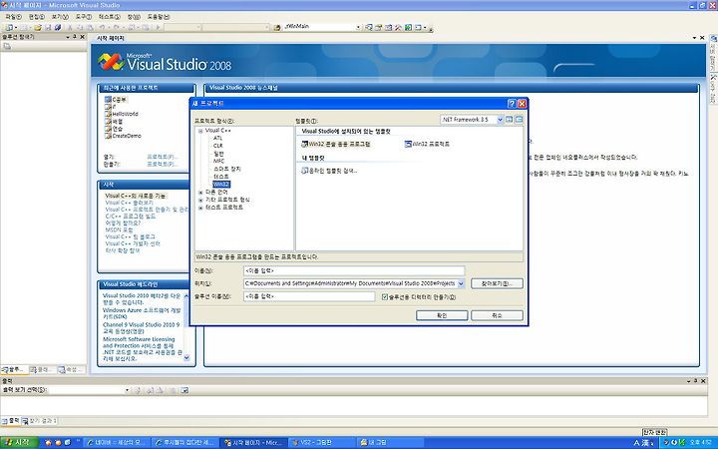
Task: Open Toolbox via the hammer-wrench toolbar icon
Action: pos(398,28)
